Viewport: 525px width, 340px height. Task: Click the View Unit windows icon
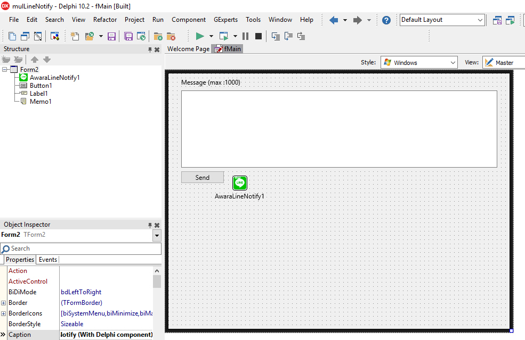click(x=25, y=36)
